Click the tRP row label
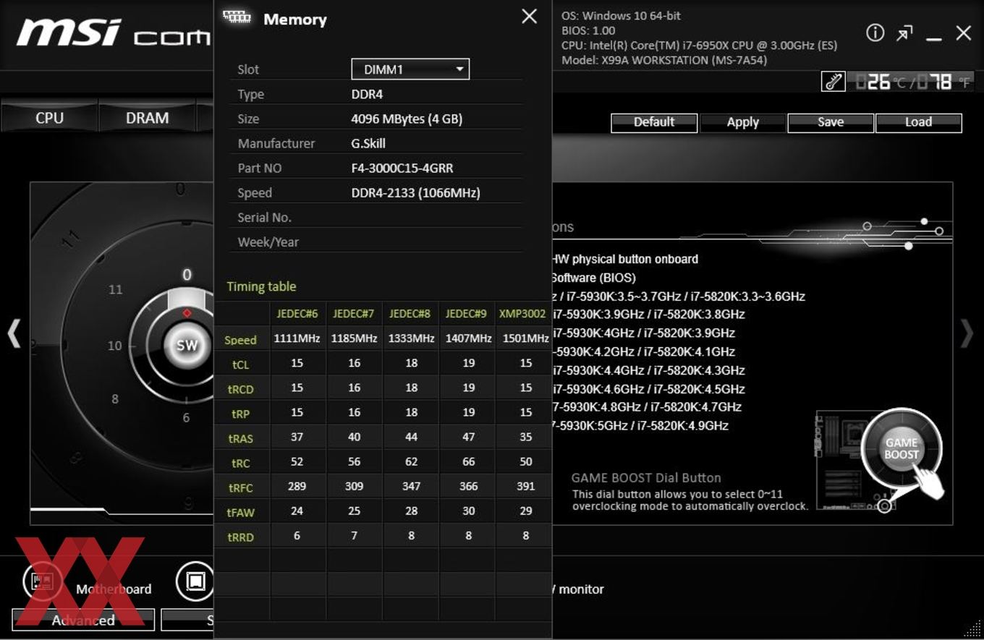The image size is (984, 640). click(242, 414)
